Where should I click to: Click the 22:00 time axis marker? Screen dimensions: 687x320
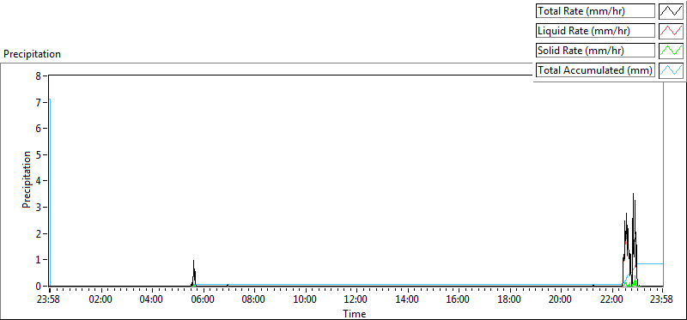tap(611, 300)
